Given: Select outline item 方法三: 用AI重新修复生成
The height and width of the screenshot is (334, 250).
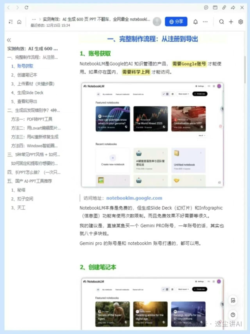Looking at the screenshot, I should (35, 137).
